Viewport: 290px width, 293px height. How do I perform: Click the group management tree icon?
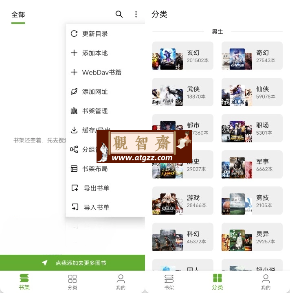74,149
